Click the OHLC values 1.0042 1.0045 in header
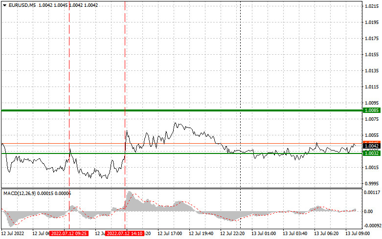Screen dimensions: 382x239 click(53, 5)
